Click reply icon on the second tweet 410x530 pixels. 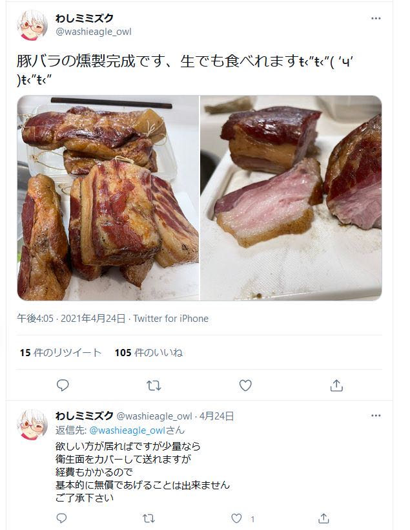(61, 518)
